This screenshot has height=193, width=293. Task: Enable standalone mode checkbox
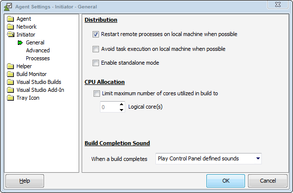(x=96, y=63)
